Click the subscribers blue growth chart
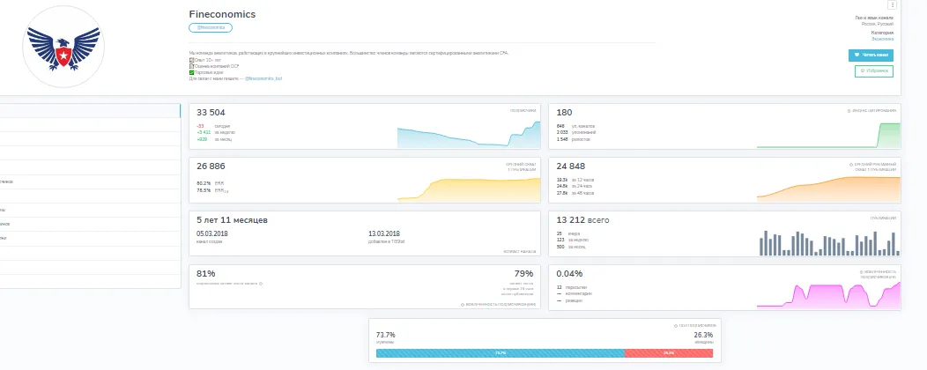The height and width of the screenshot is (370, 927). 469,134
